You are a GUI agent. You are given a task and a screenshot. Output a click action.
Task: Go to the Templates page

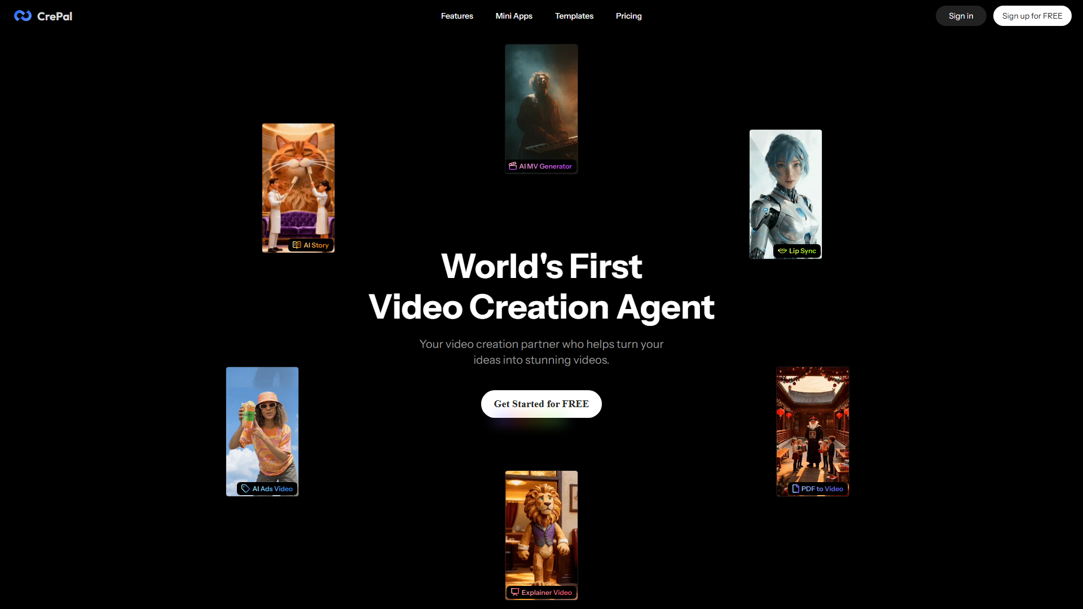point(574,16)
